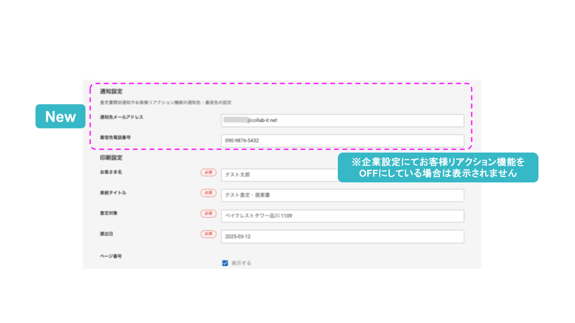Screen dimensions: 575x323
Task: Click the 必須 badge beside 表紙タイトル
Action: coord(208,193)
